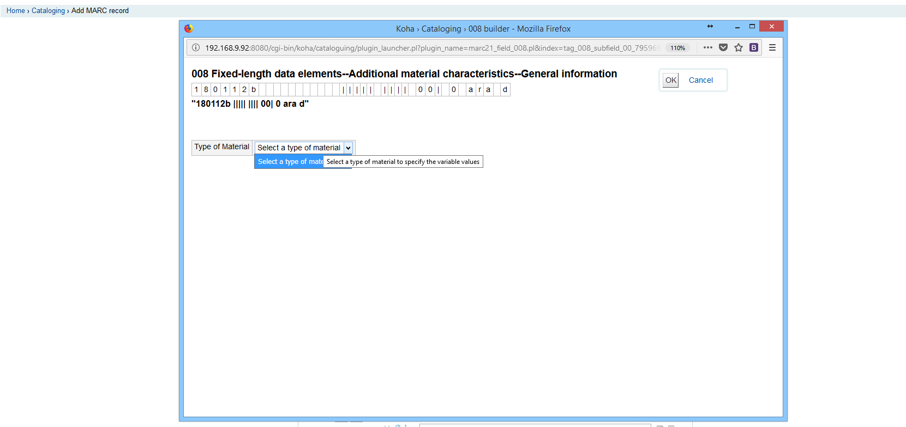Expand the Type of Material dropdown
Screen dimensions: 906x427
pos(304,148)
